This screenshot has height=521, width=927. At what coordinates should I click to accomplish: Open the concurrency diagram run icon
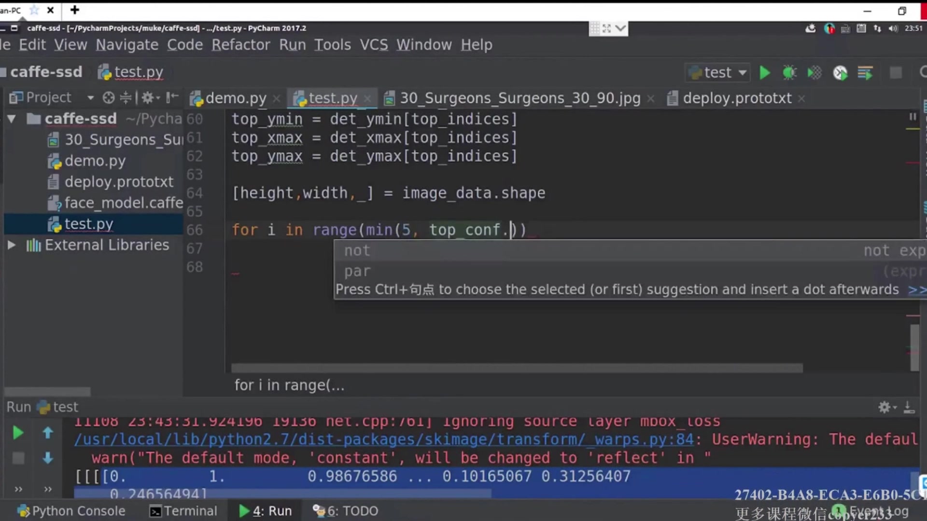[865, 73]
